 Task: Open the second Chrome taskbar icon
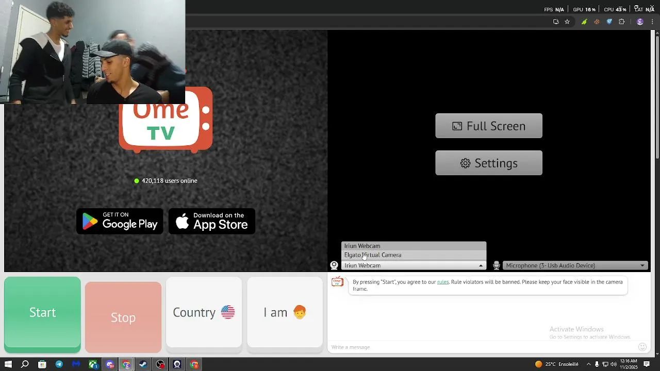194,364
